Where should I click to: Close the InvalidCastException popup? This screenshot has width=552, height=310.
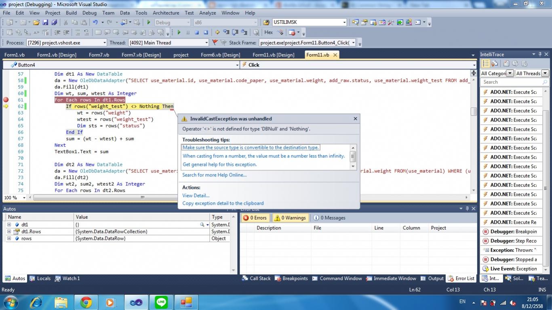click(x=355, y=119)
